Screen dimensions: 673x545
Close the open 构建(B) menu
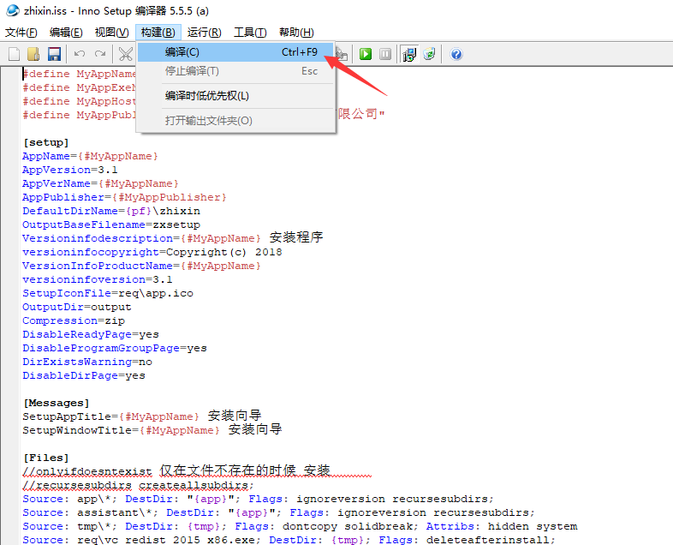(x=158, y=33)
